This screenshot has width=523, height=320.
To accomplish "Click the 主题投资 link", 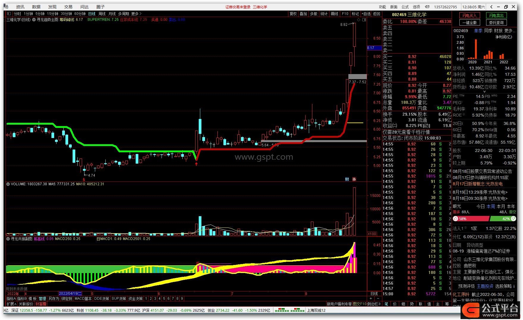I will click(485, 286).
